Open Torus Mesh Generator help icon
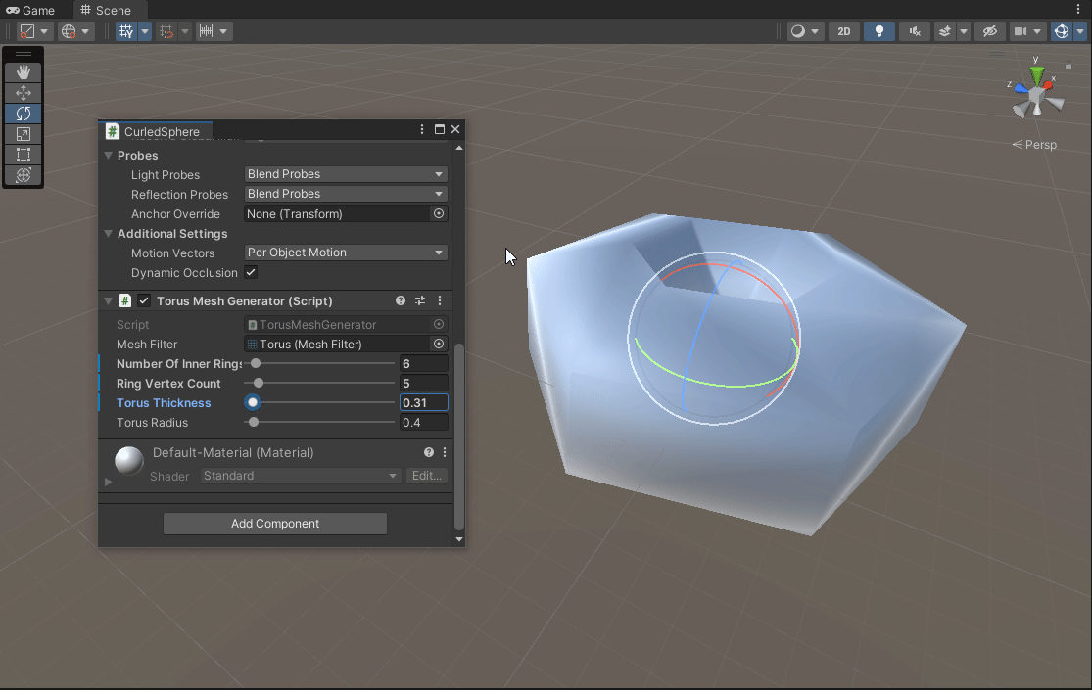The width and height of the screenshot is (1092, 690). [x=401, y=300]
